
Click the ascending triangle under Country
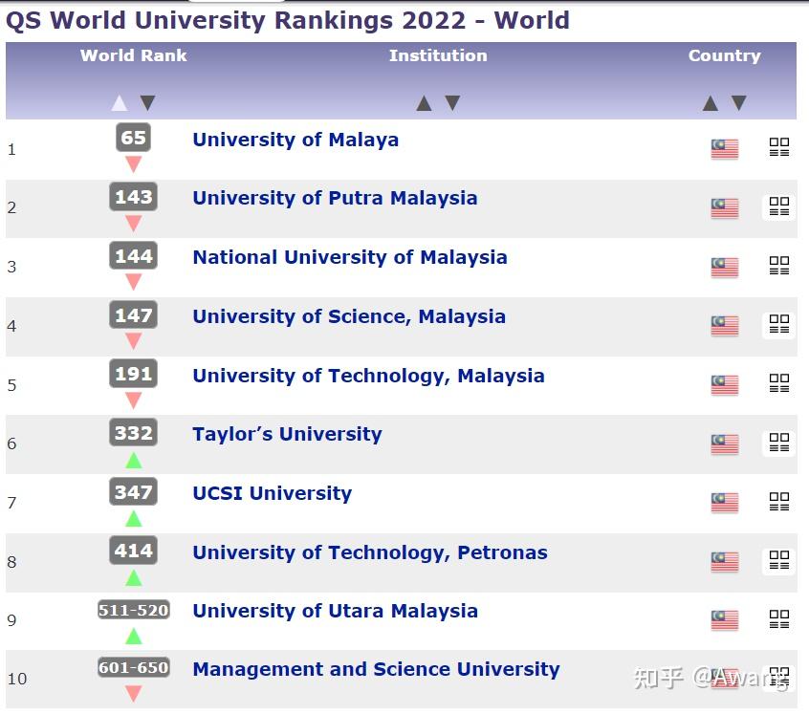coord(709,102)
